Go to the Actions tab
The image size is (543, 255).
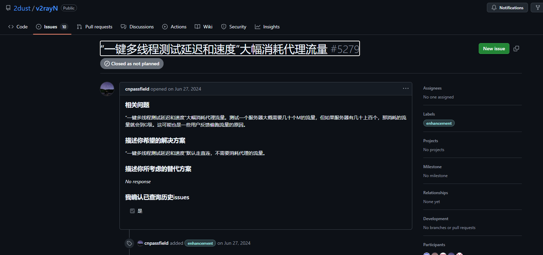[x=174, y=27]
